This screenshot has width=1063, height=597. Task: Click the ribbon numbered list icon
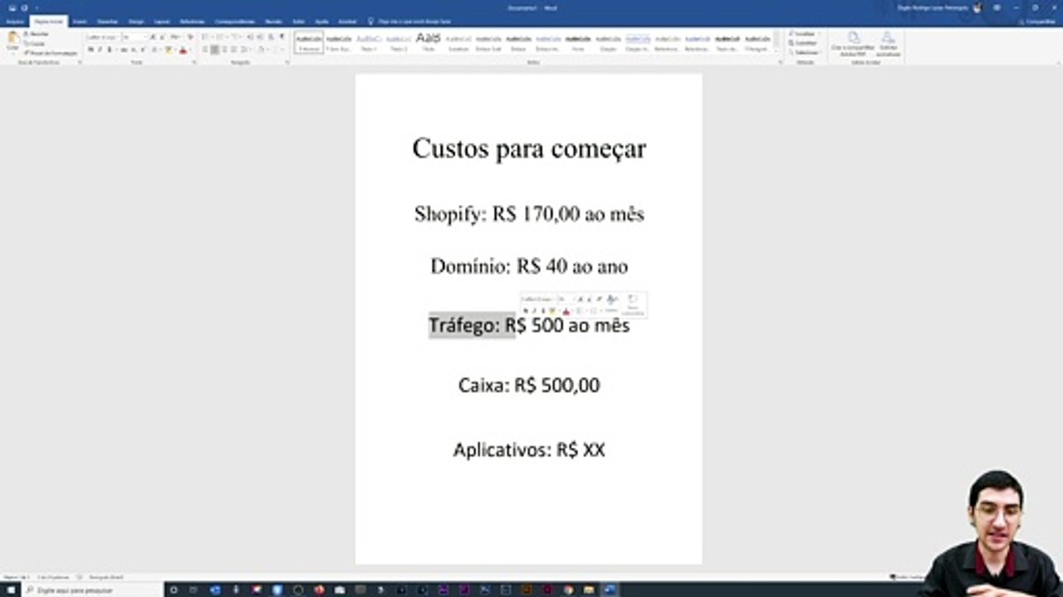click(x=221, y=37)
